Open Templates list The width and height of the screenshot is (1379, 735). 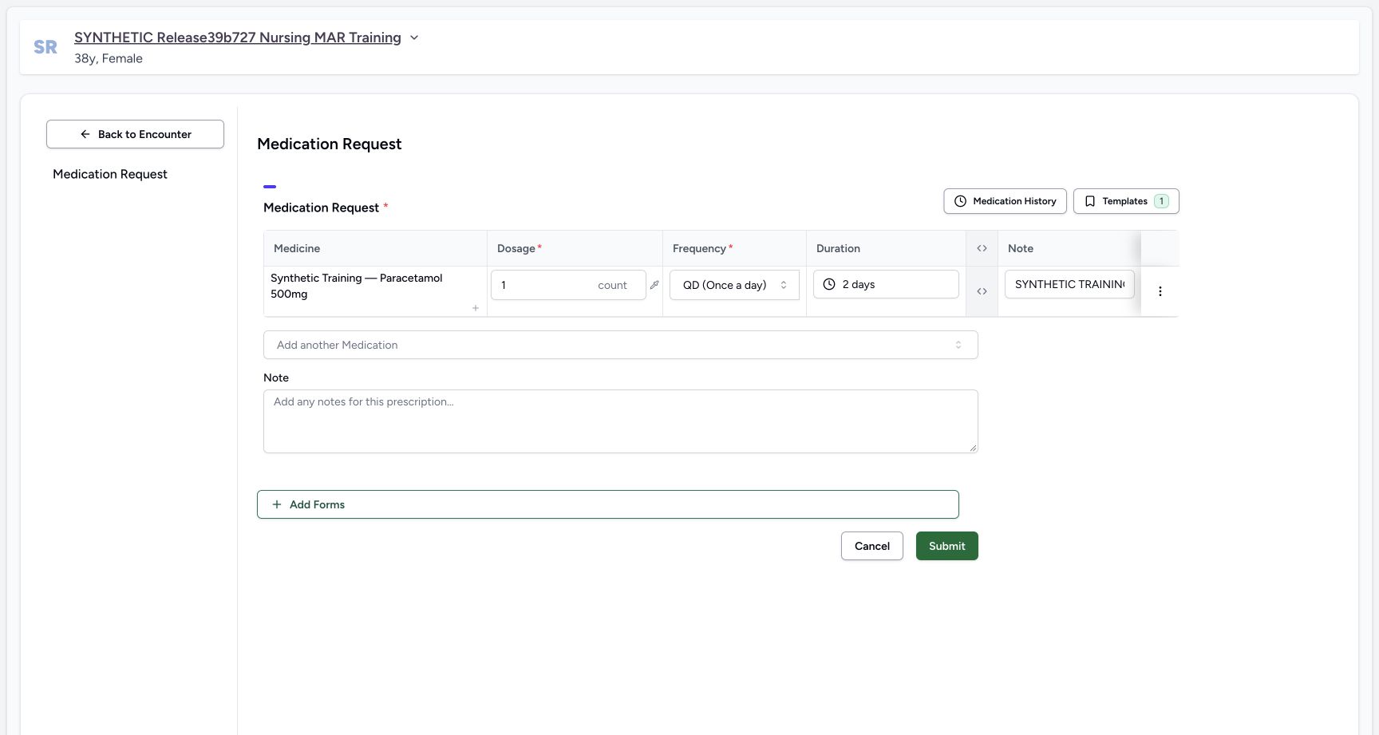tap(1125, 201)
